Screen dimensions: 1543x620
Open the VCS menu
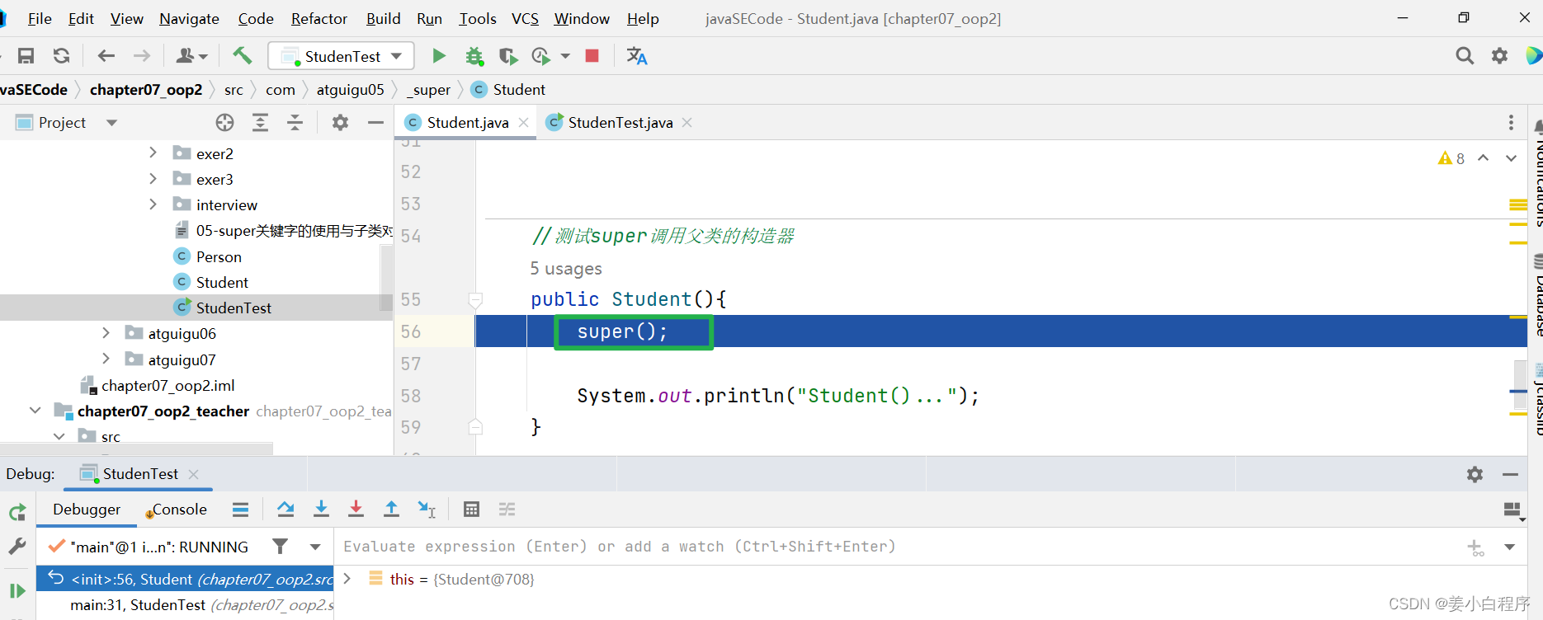tap(525, 18)
